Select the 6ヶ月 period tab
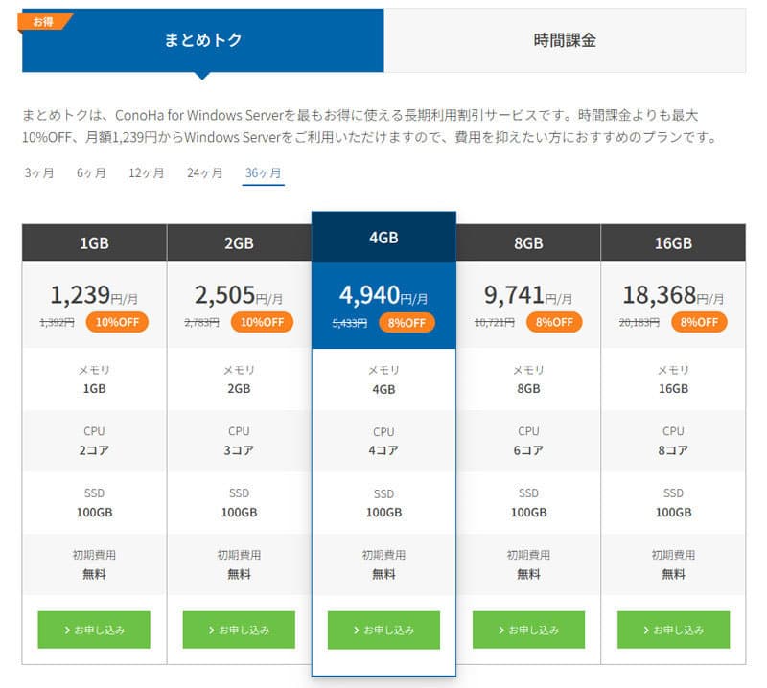767x688 pixels. (91, 172)
